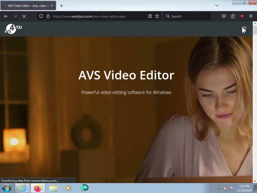This screenshot has height=193, width=257.
Task: Toggle reader view icon in address bar
Action: pyautogui.click(x=150, y=16)
